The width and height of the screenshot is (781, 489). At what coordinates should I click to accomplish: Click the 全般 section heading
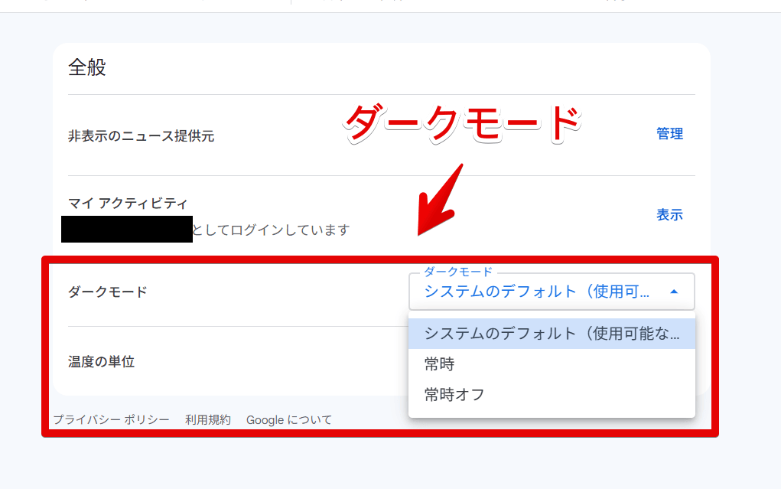(87, 67)
